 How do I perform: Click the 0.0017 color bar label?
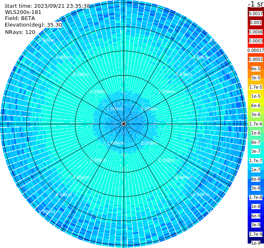pos(256,13)
